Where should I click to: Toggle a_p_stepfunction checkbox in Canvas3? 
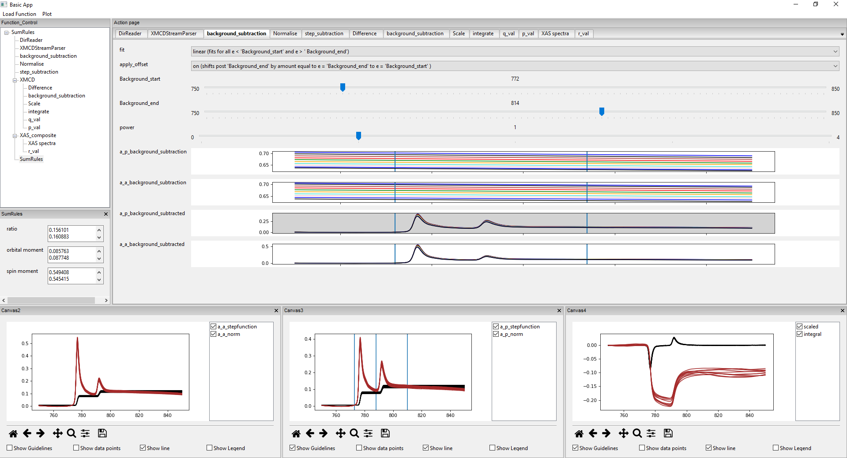point(496,327)
